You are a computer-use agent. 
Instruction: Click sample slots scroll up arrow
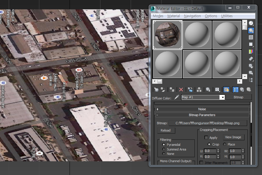click(x=245, y=22)
